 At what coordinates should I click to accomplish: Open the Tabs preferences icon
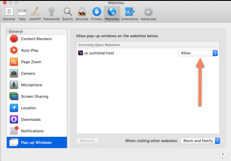[22, 12]
